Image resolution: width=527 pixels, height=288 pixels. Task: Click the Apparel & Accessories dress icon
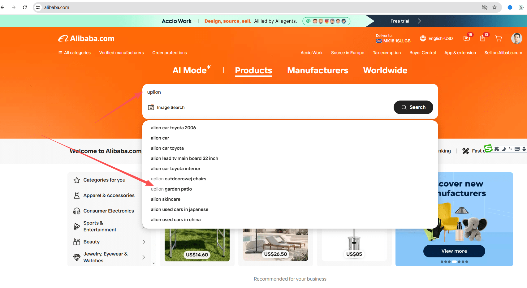tap(77, 196)
